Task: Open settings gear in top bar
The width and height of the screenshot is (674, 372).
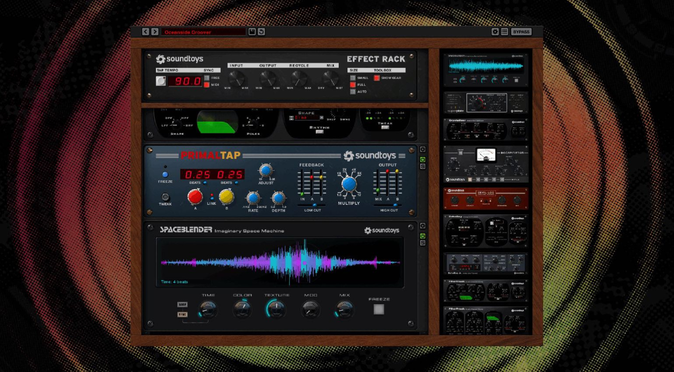Action: point(495,32)
